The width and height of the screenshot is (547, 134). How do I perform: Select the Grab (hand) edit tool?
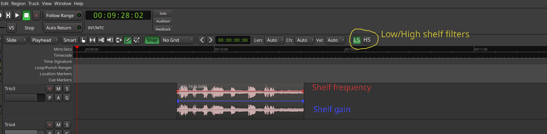[83, 40]
